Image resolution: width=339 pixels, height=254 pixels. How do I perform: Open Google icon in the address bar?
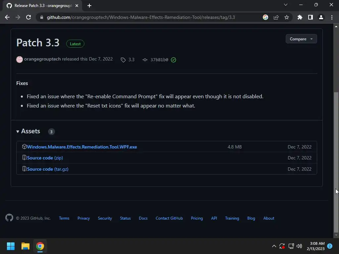[x=266, y=17]
